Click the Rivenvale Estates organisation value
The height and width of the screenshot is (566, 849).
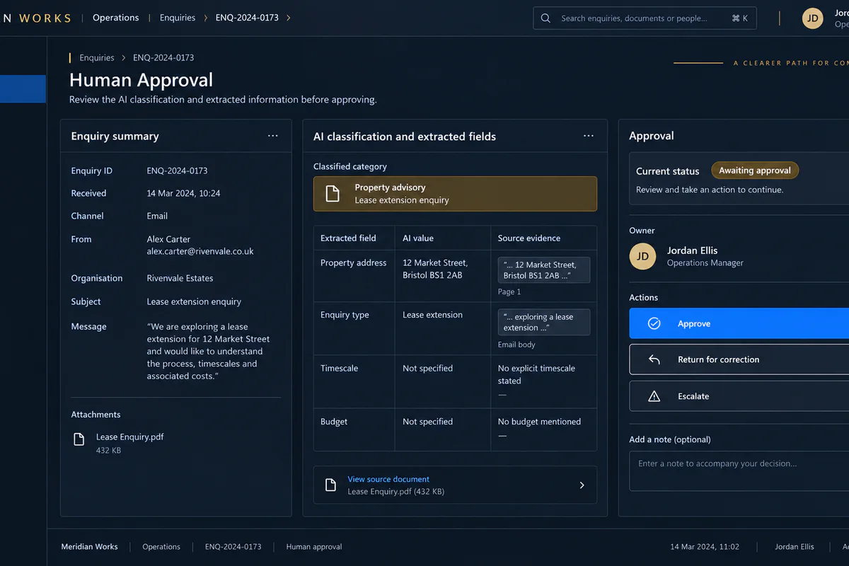click(x=180, y=278)
